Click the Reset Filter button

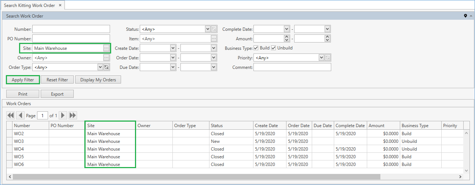coord(57,80)
